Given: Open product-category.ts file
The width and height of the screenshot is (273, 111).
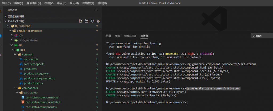Looking at the screenshot, I should pos(36,74).
